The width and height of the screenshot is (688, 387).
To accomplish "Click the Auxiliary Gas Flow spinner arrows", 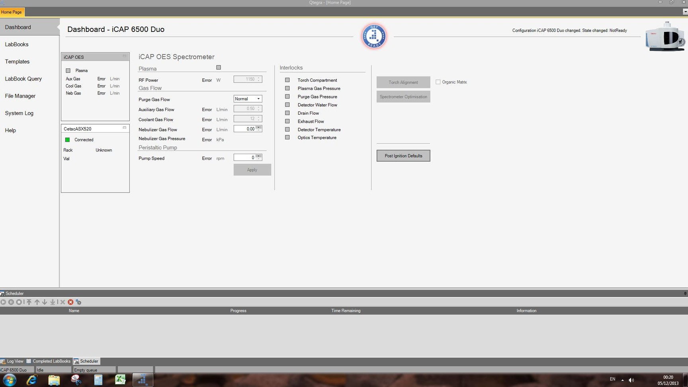I will click(x=259, y=108).
